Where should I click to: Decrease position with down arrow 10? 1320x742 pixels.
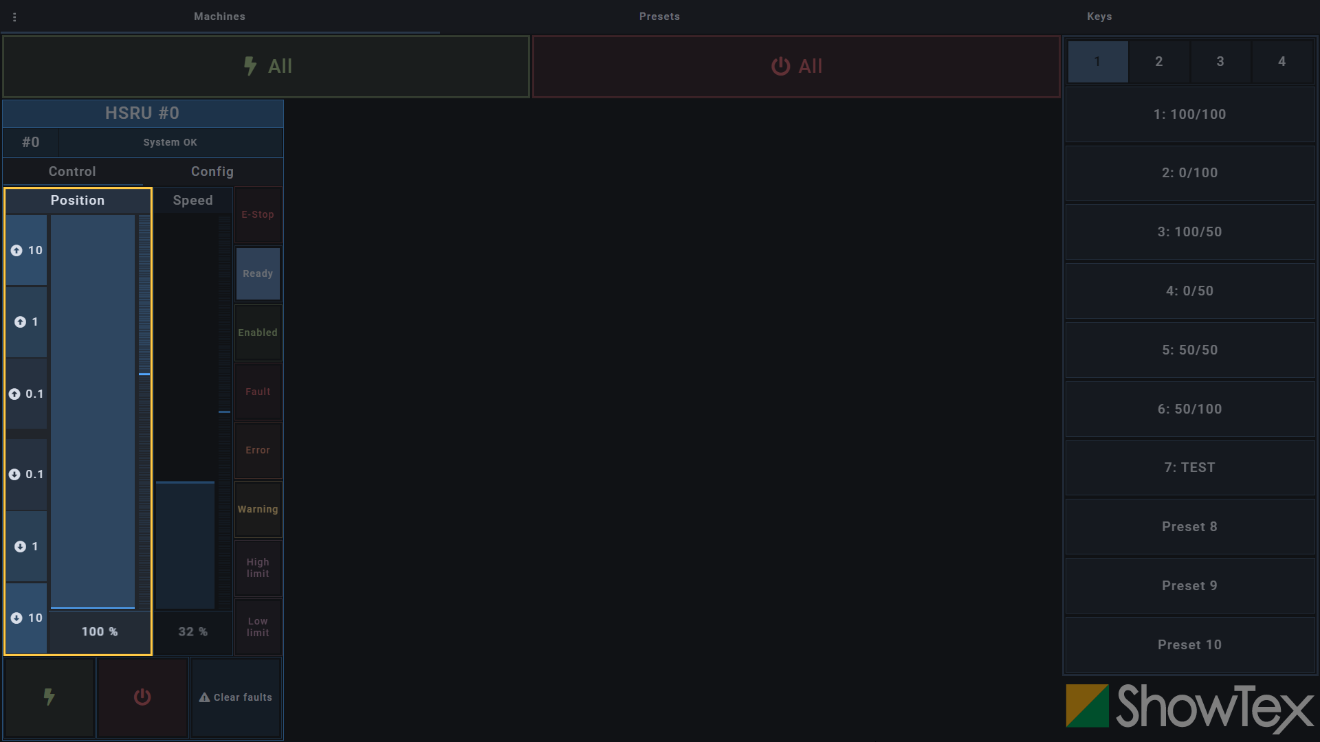click(x=27, y=618)
